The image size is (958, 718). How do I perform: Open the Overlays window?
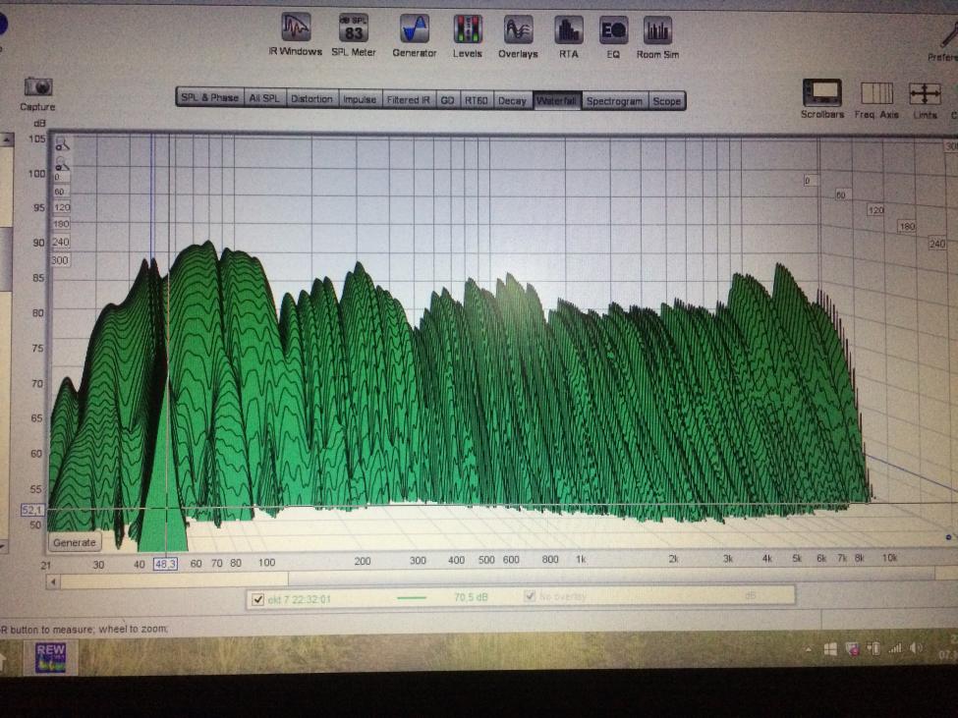pos(518,29)
